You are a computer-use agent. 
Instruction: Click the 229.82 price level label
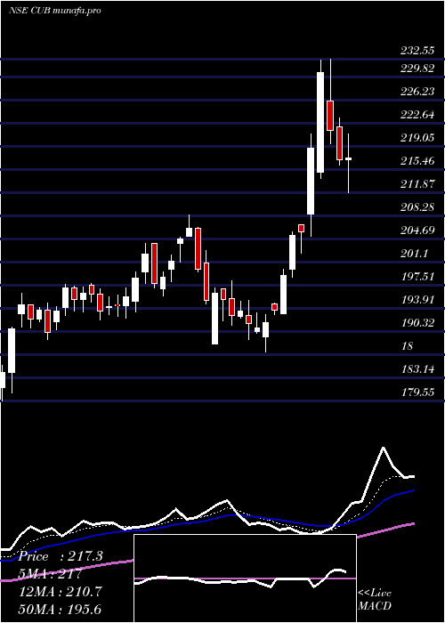(x=417, y=69)
